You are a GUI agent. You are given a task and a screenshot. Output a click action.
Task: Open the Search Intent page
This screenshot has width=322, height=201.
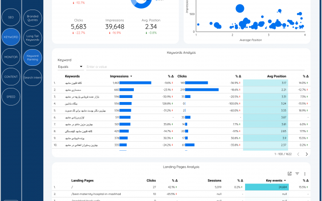[x=32, y=77]
